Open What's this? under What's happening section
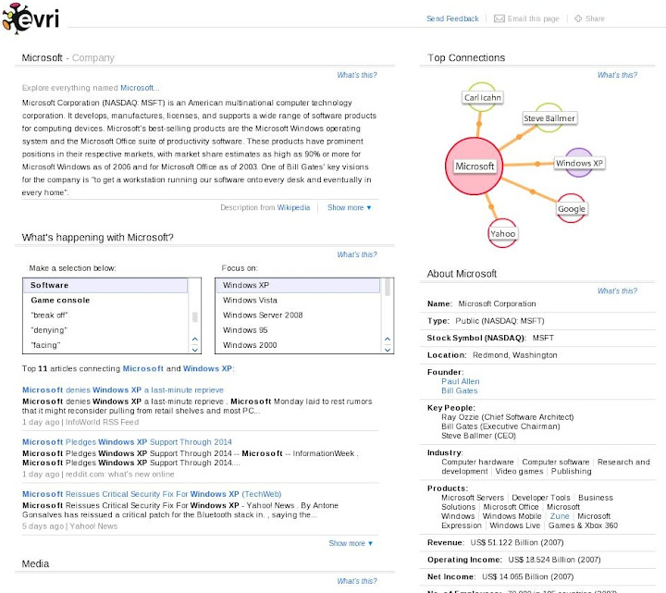 click(x=357, y=255)
